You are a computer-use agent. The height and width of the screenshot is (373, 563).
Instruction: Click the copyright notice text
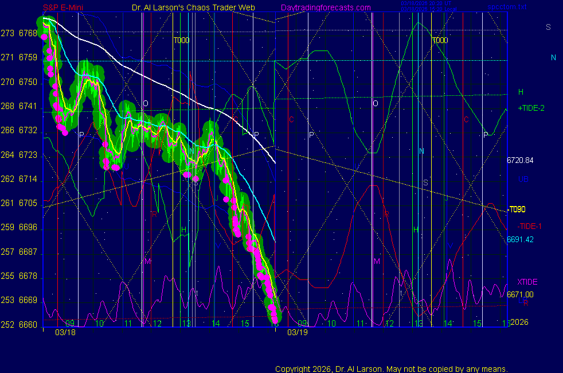pos(391,369)
